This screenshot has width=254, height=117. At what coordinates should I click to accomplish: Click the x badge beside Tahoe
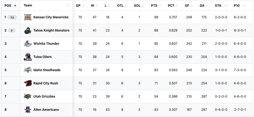click(12, 30)
